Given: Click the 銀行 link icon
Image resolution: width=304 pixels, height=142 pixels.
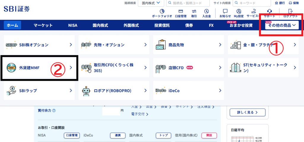Looking at the screenshot, I should 276,3.
